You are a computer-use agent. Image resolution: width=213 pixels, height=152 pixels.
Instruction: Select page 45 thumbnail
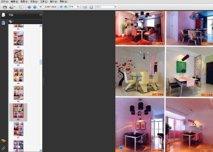click(18, 93)
